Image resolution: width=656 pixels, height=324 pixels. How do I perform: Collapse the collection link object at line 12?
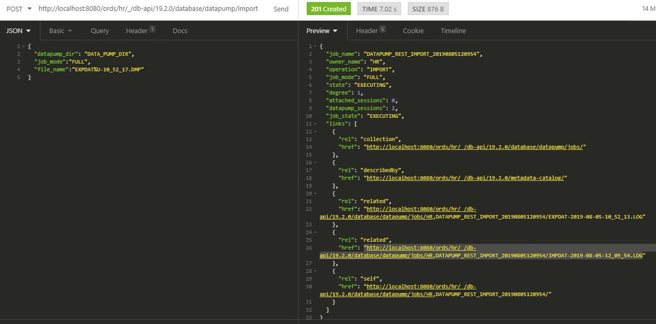point(316,132)
